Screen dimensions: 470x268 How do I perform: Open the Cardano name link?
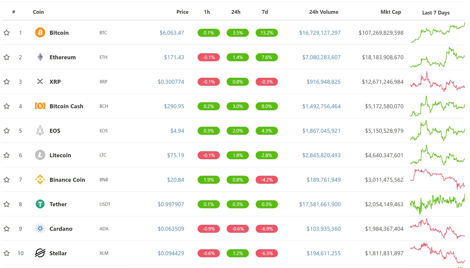(x=61, y=228)
